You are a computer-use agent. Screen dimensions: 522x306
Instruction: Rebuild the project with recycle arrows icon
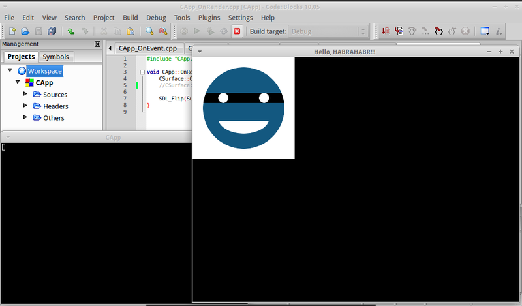(224, 31)
